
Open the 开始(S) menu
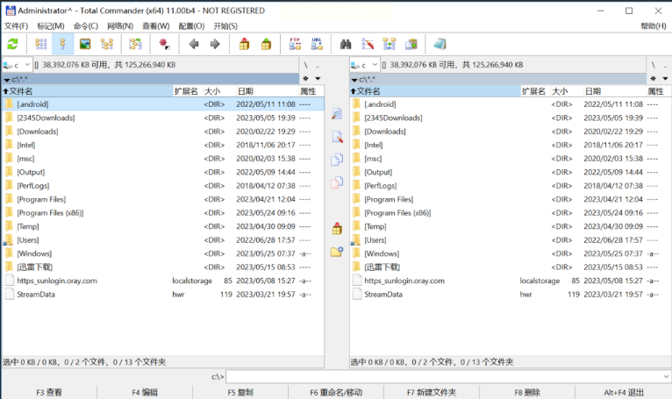(x=225, y=26)
